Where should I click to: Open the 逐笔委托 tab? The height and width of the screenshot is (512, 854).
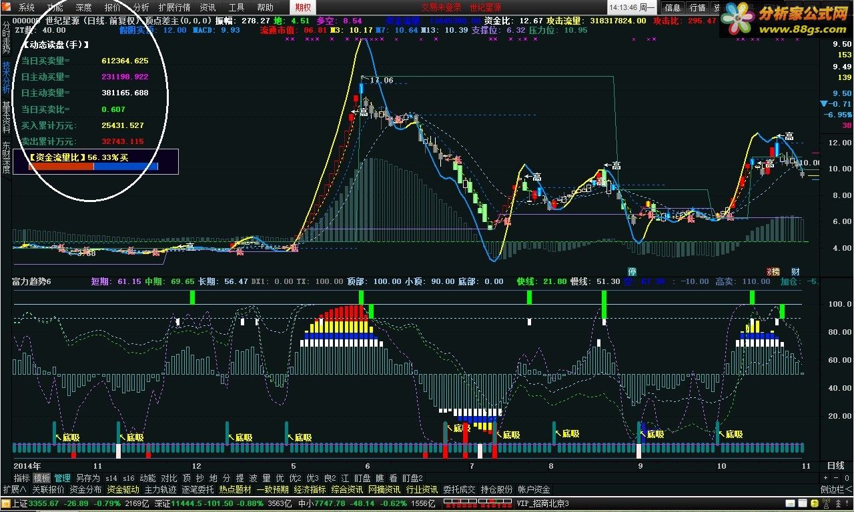197,489
